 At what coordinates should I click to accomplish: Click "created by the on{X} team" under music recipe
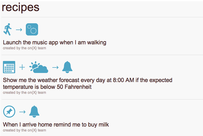click(x=24, y=48)
